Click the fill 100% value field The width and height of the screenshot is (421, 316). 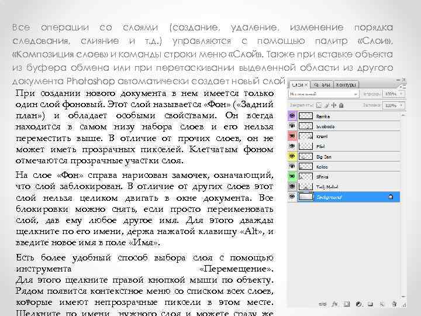[391, 105]
